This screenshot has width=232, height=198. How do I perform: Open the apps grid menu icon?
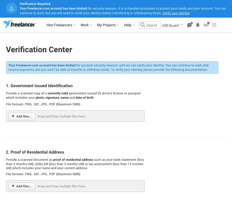pos(214,25)
